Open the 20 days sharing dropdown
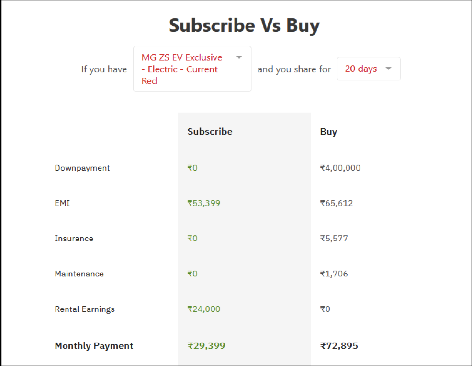Viewport: 472px width, 366px height. (369, 69)
